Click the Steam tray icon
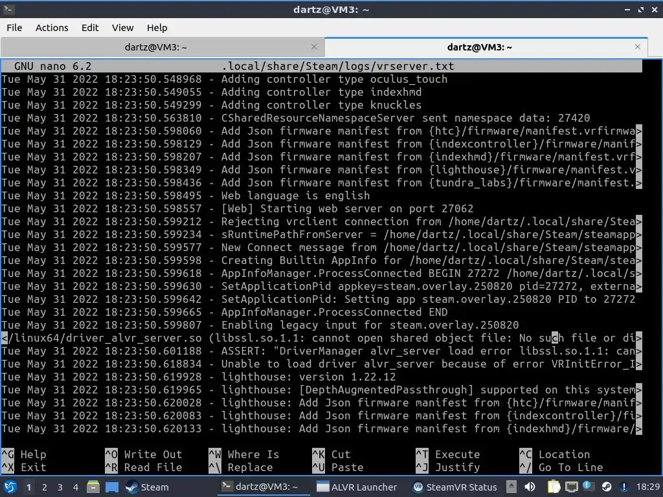 coord(606,487)
